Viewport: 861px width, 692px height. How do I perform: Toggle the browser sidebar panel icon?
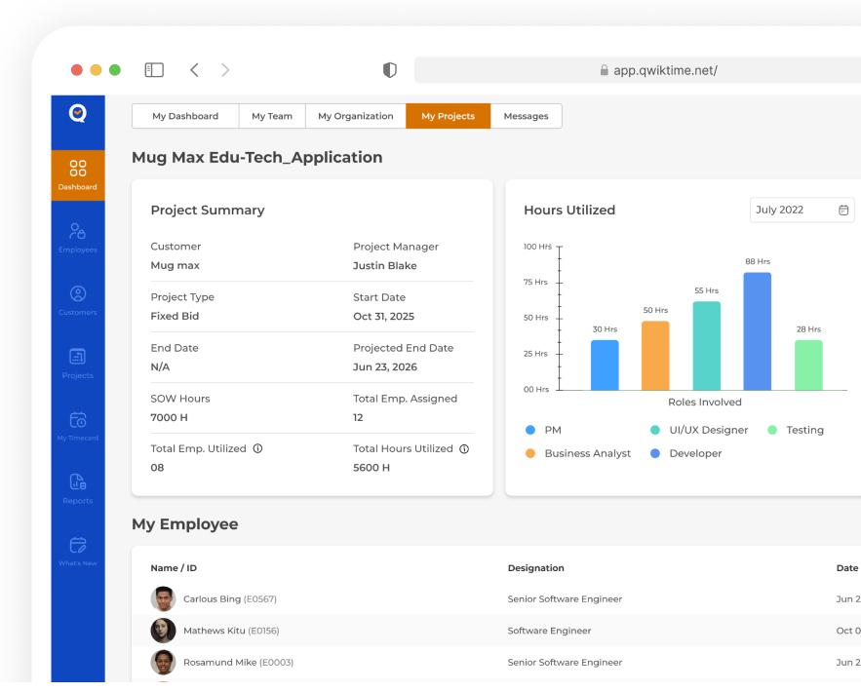154,70
